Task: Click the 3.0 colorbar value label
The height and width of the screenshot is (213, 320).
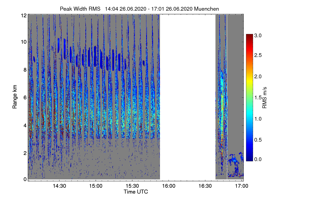Action: 258,35
